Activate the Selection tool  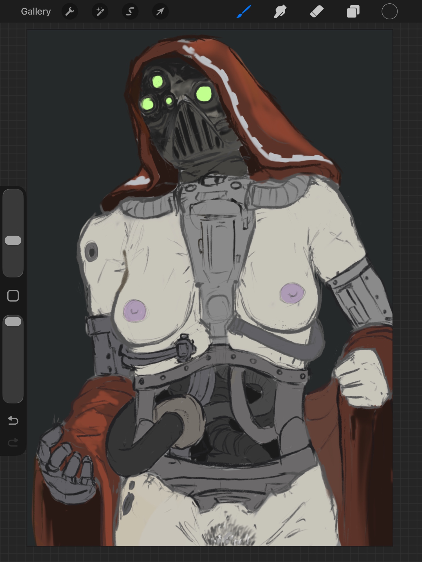(130, 12)
